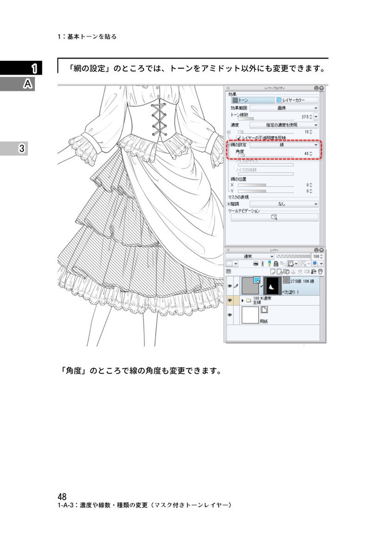Click apply mask to layer icon
Screen dimensions: 386x541
[314, 272]
